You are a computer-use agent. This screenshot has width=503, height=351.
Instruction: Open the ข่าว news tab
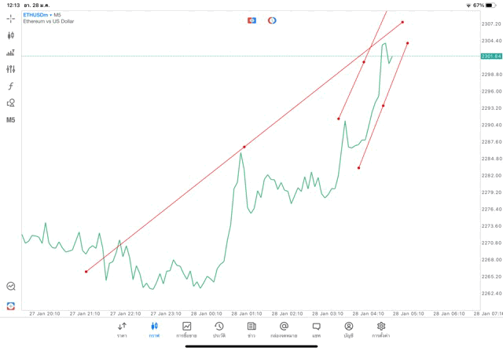tap(251, 329)
